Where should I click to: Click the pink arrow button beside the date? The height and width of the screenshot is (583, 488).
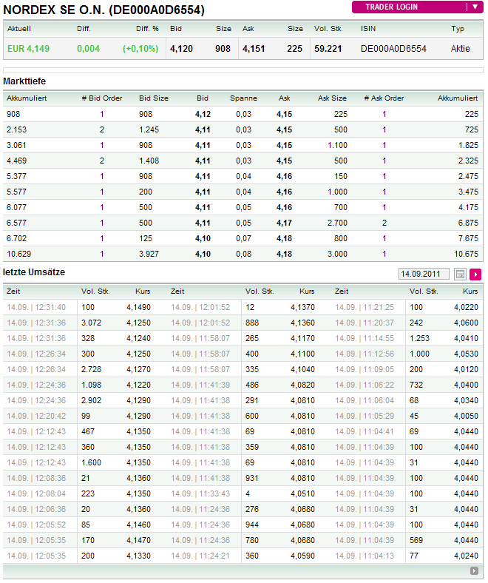coord(475,274)
